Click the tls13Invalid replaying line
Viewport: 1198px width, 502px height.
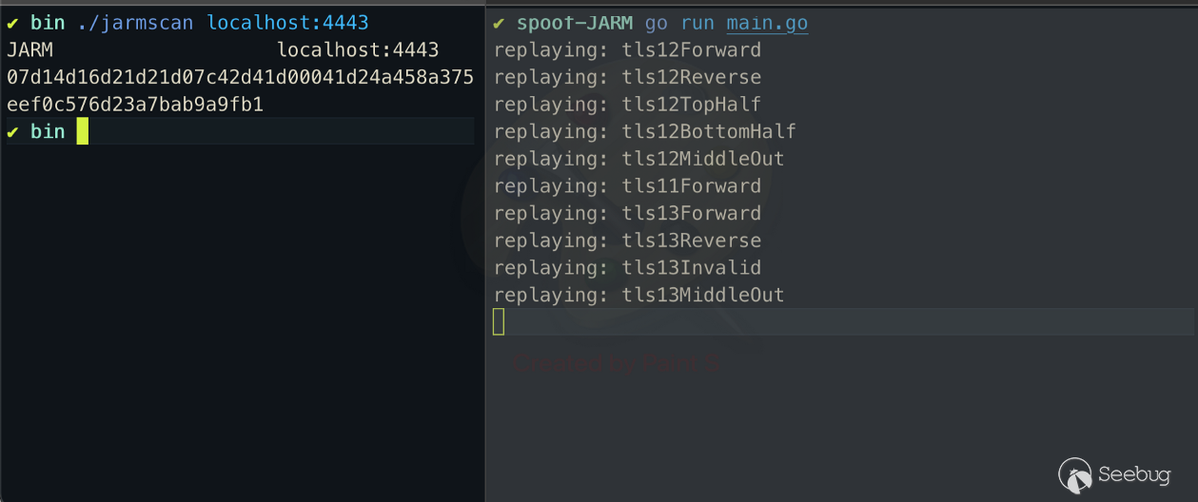pyautogui.click(x=627, y=267)
